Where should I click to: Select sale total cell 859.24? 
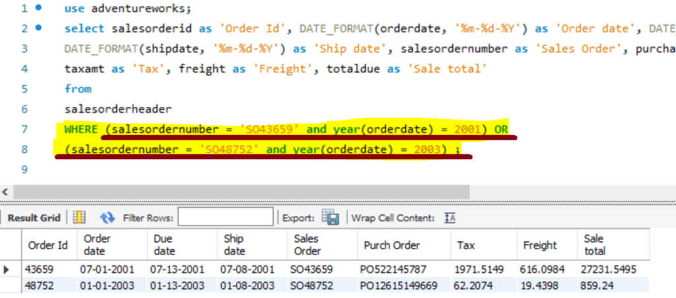[x=613, y=285]
